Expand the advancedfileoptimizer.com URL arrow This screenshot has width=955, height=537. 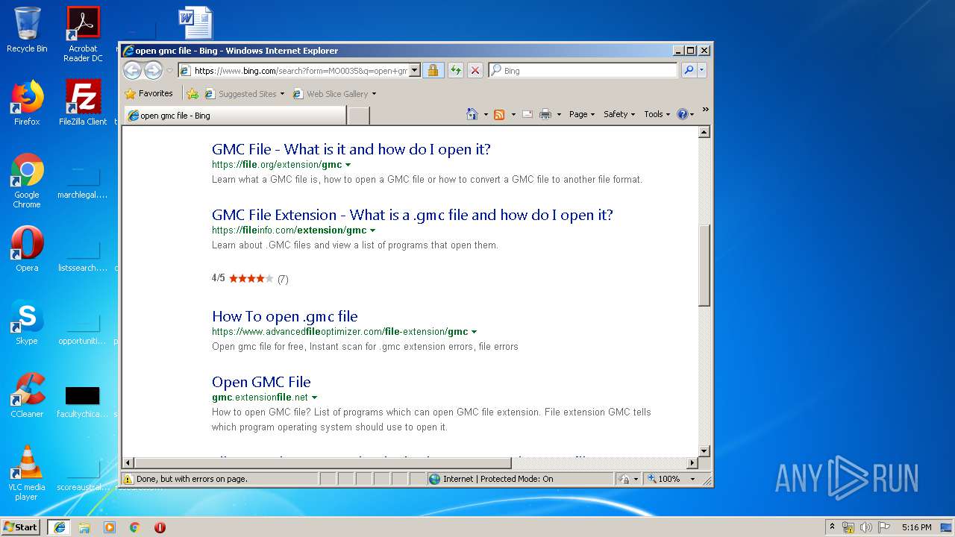[474, 332]
